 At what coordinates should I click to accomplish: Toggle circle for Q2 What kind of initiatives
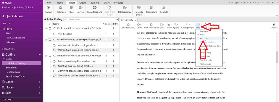pos(50,56)
